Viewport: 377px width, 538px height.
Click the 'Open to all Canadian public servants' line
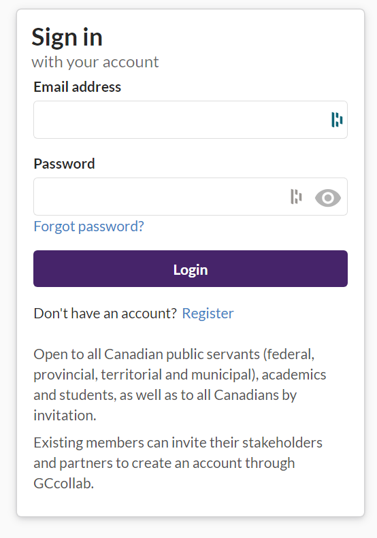(174, 354)
